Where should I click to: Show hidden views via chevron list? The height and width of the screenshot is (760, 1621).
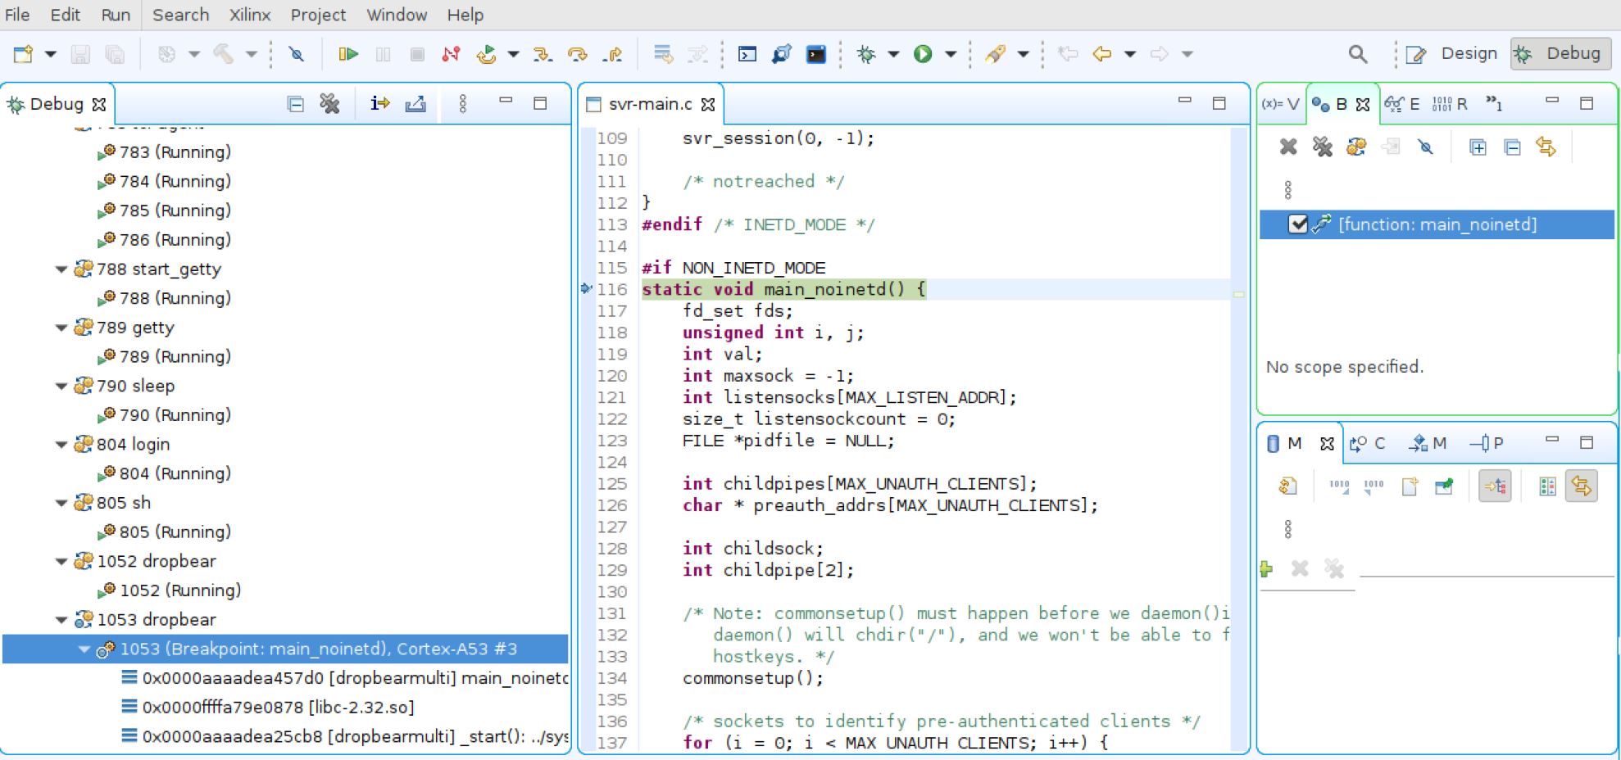(1495, 104)
